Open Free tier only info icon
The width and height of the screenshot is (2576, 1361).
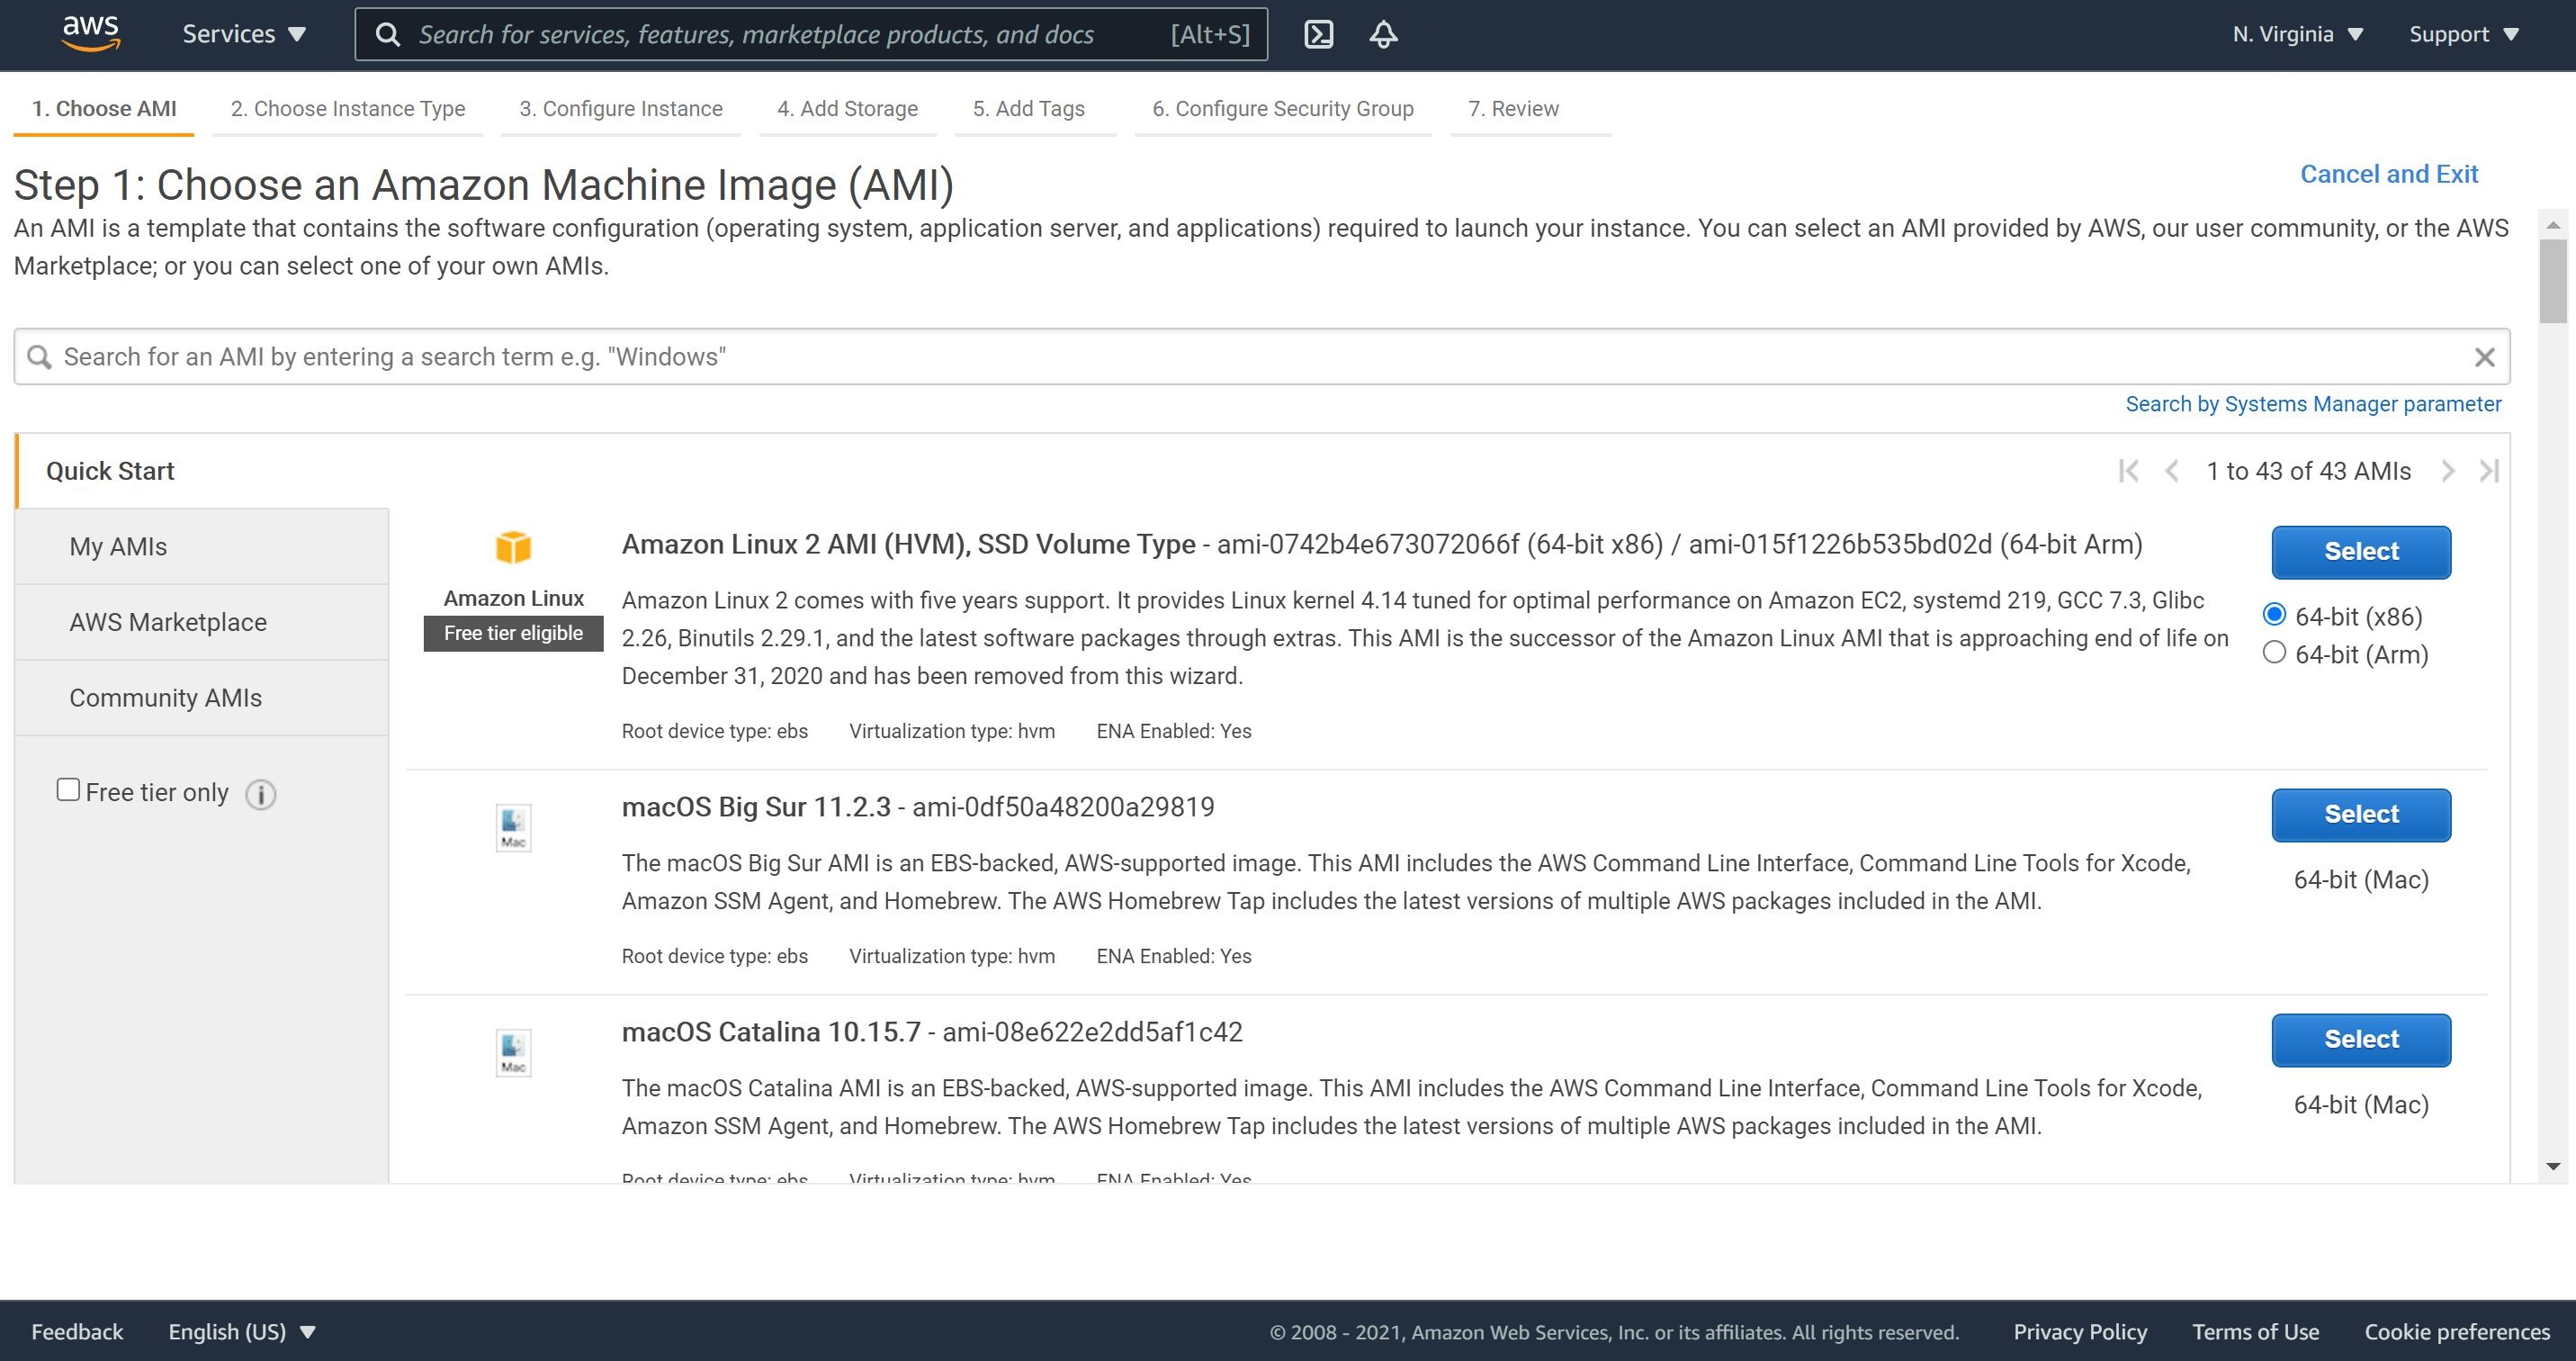pyautogui.click(x=261, y=795)
